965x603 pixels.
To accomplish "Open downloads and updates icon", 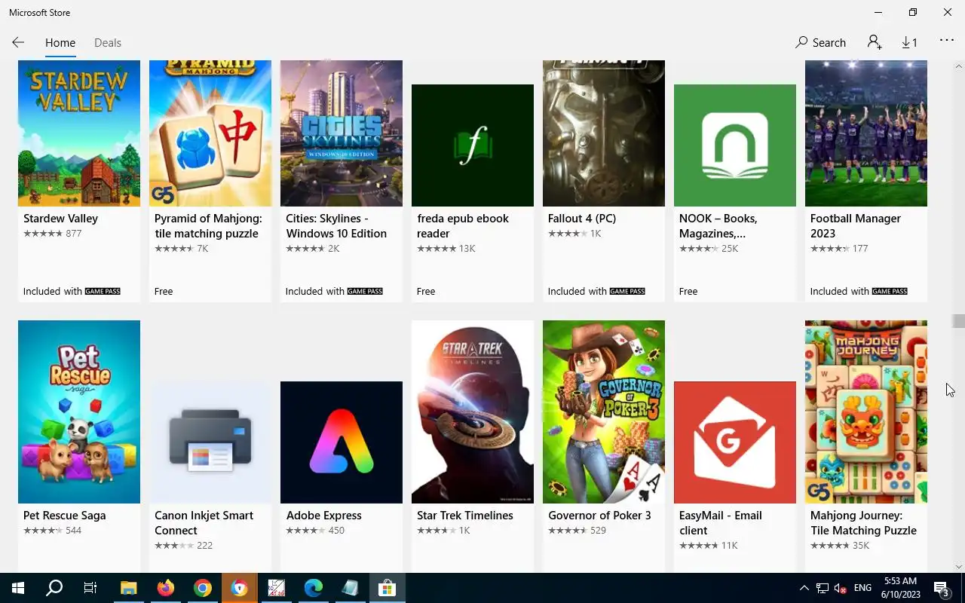I will pos(909,43).
